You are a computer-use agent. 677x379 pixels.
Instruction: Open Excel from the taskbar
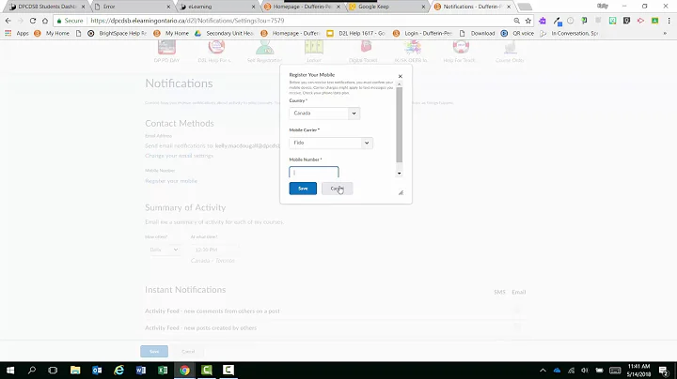(163, 371)
